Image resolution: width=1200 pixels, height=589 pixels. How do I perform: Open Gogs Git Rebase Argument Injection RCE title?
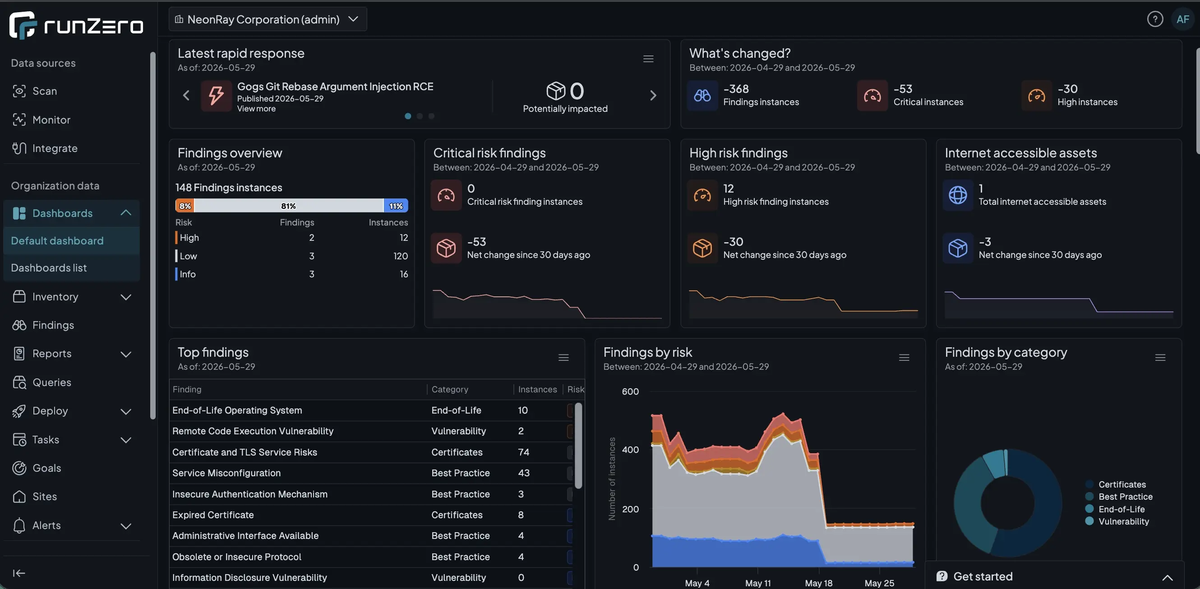[335, 87]
